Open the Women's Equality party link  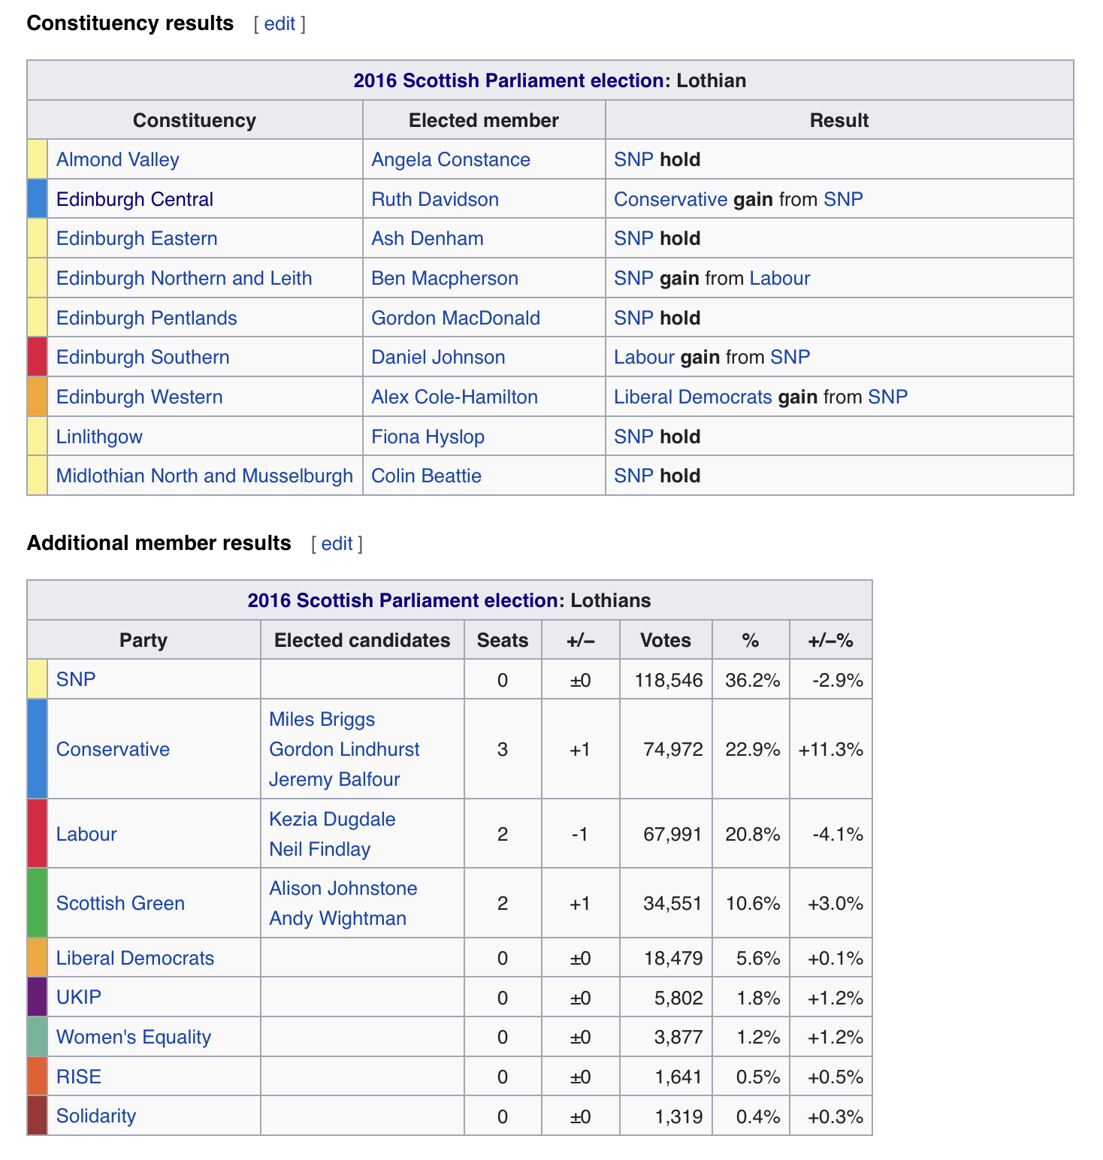point(134,1037)
